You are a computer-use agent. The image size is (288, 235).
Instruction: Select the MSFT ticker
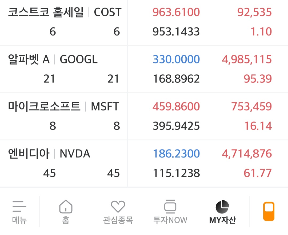[x=105, y=107]
